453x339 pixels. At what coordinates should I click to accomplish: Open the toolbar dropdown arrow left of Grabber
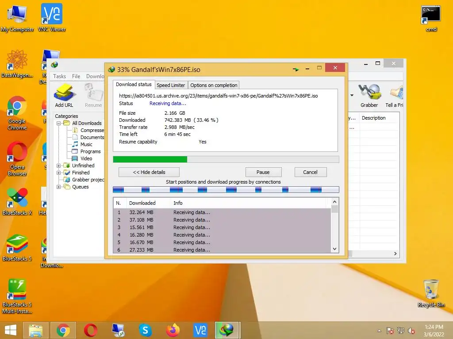[352, 95]
